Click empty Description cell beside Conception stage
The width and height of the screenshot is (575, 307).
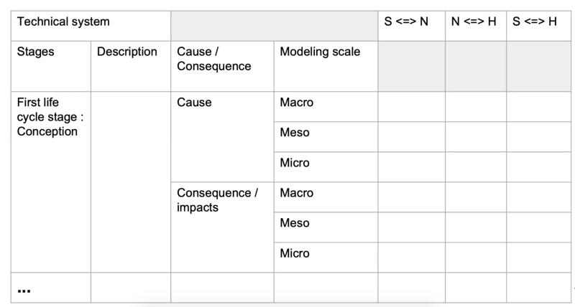(x=131, y=182)
